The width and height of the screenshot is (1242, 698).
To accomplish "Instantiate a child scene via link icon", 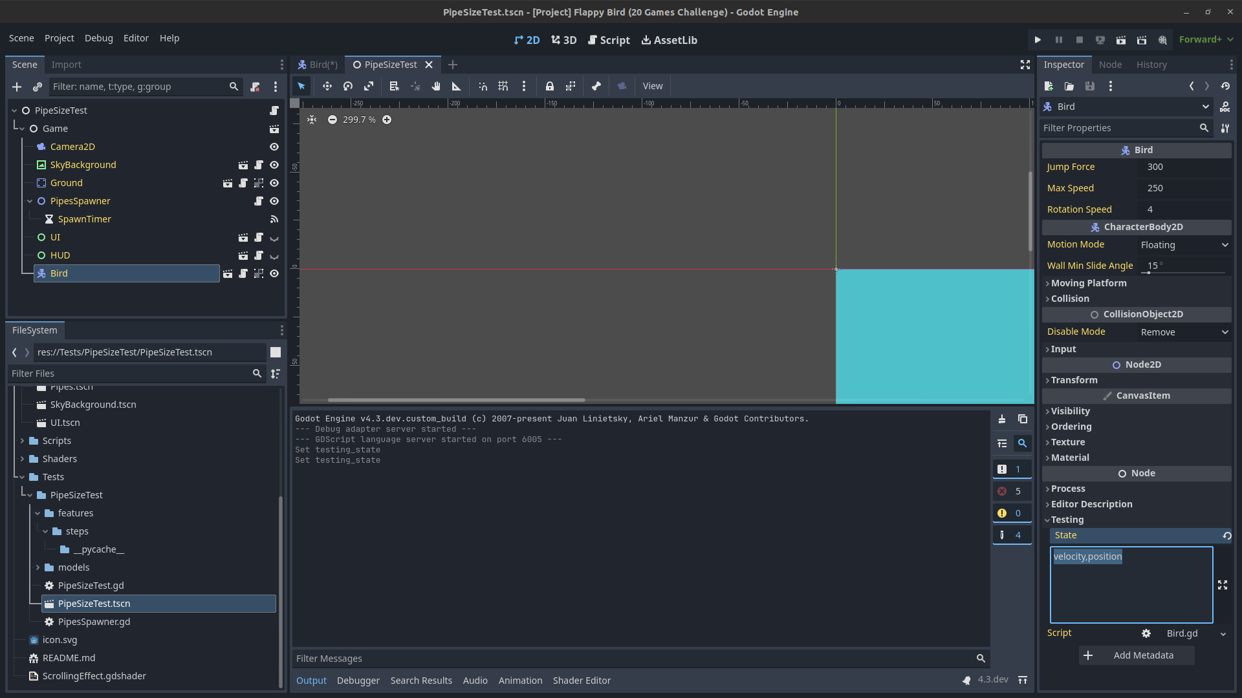I will pyautogui.click(x=38, y=87).
